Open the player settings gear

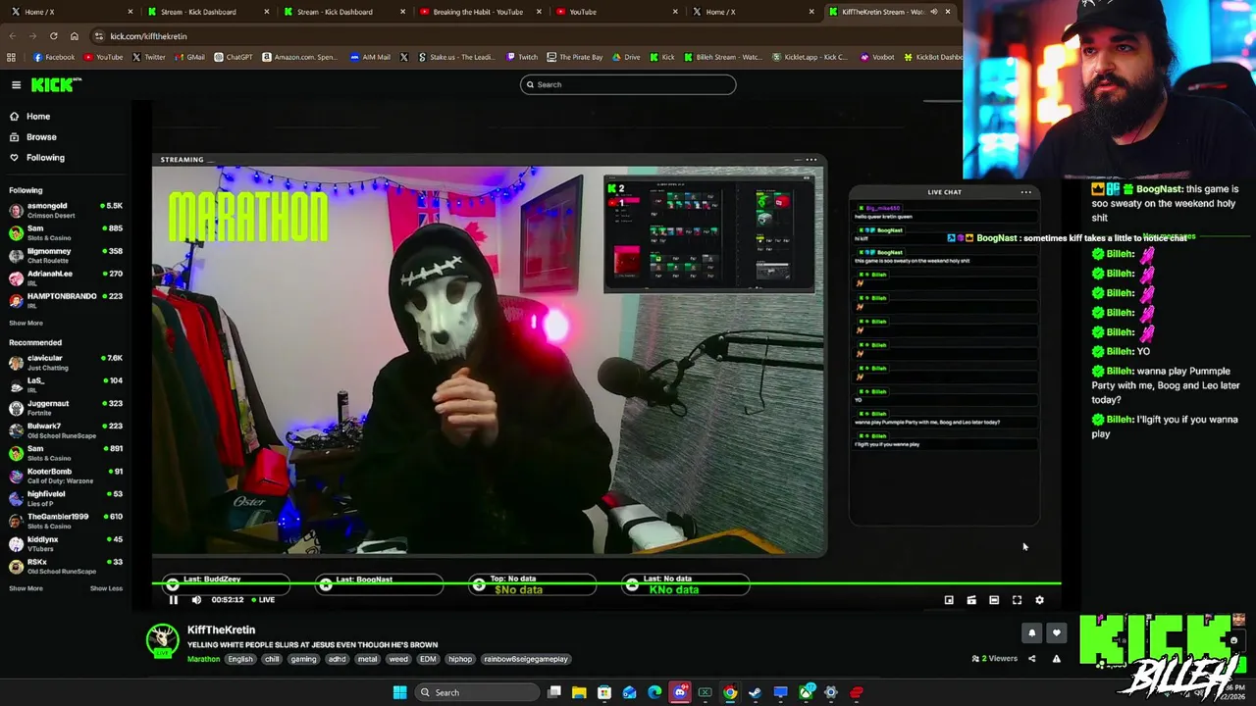(x=1039, y=600)
